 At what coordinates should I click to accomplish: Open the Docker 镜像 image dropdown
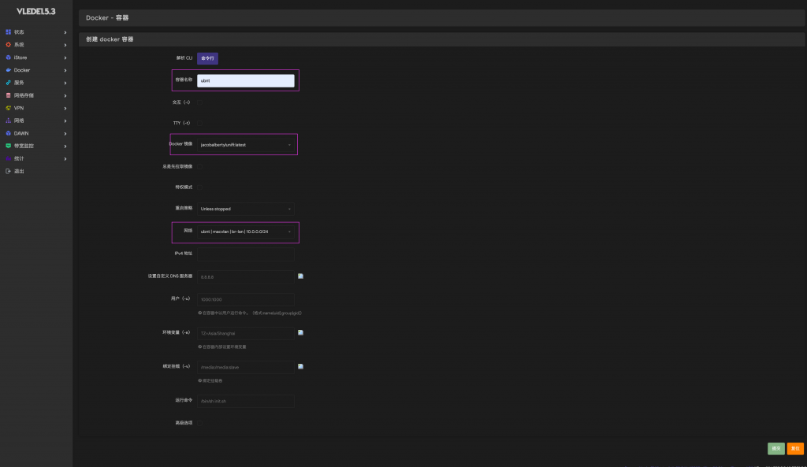(x=246, y=145)
